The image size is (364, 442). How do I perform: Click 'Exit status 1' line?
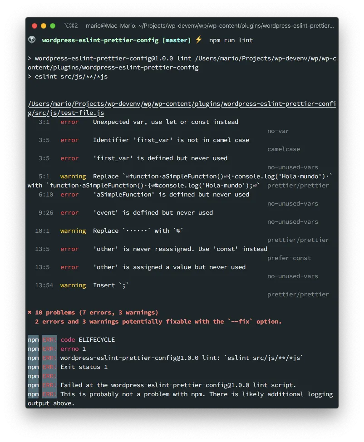[x=84, y=367]
